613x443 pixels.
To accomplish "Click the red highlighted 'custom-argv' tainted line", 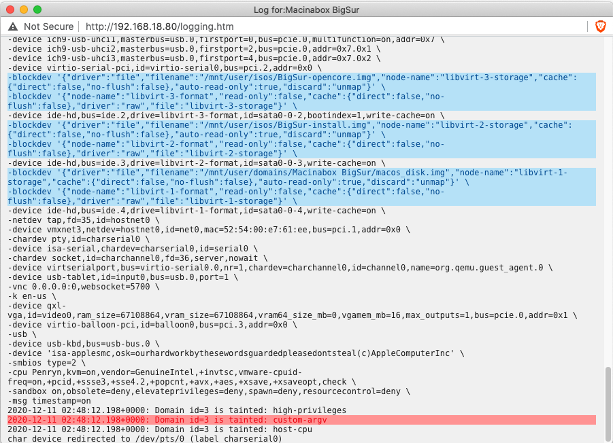I will pos(301,420).
